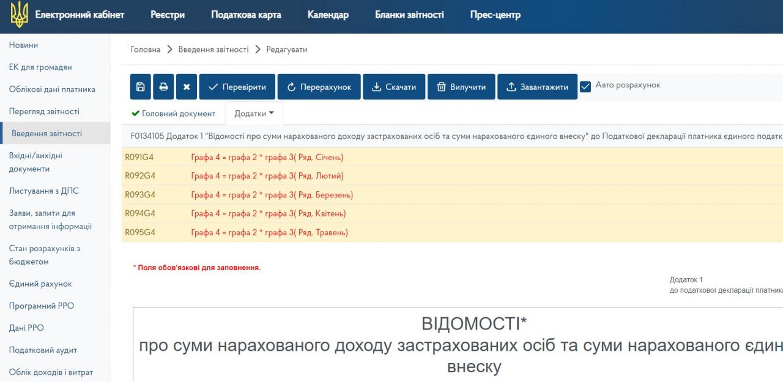Toggle the Авто розрахунок checkbox
The height and width of the screenshot is (382, 783).
(x=585, y=86)
